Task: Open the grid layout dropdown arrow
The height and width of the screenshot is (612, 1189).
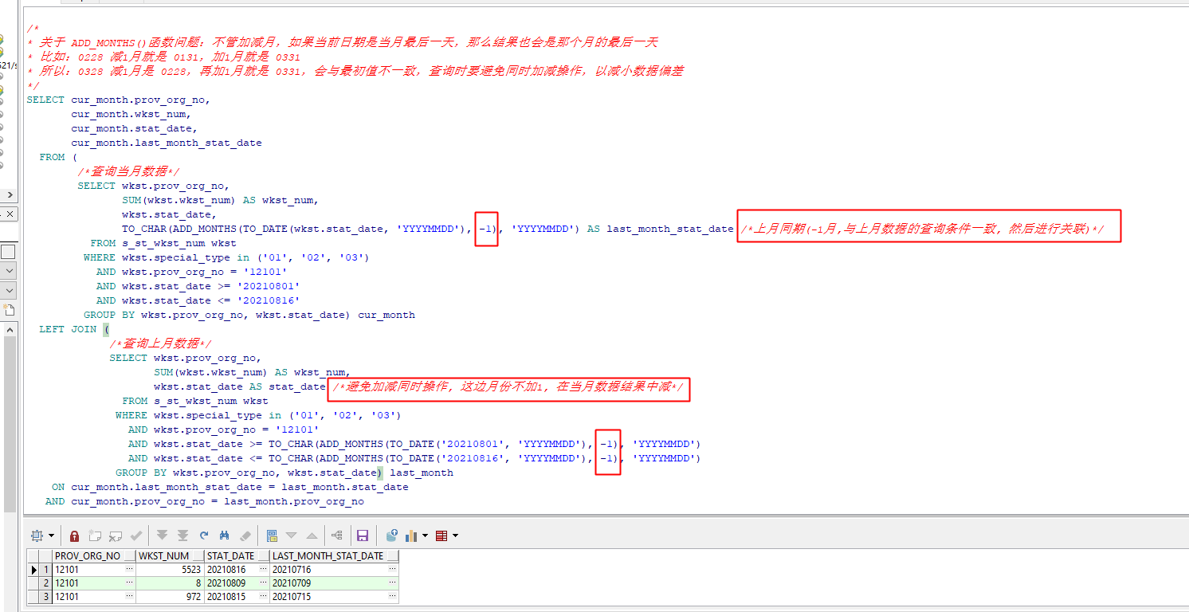Action: 51,535
